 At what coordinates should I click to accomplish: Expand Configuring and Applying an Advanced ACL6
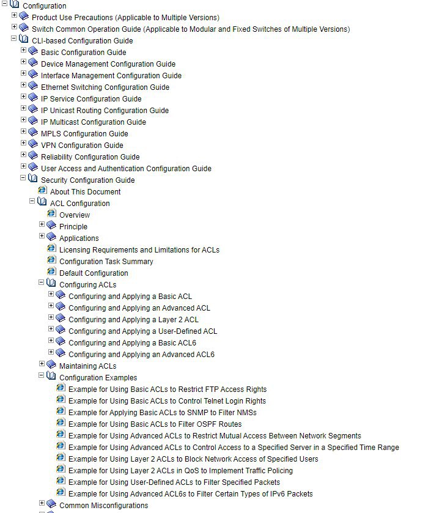(x=51, y=352)
